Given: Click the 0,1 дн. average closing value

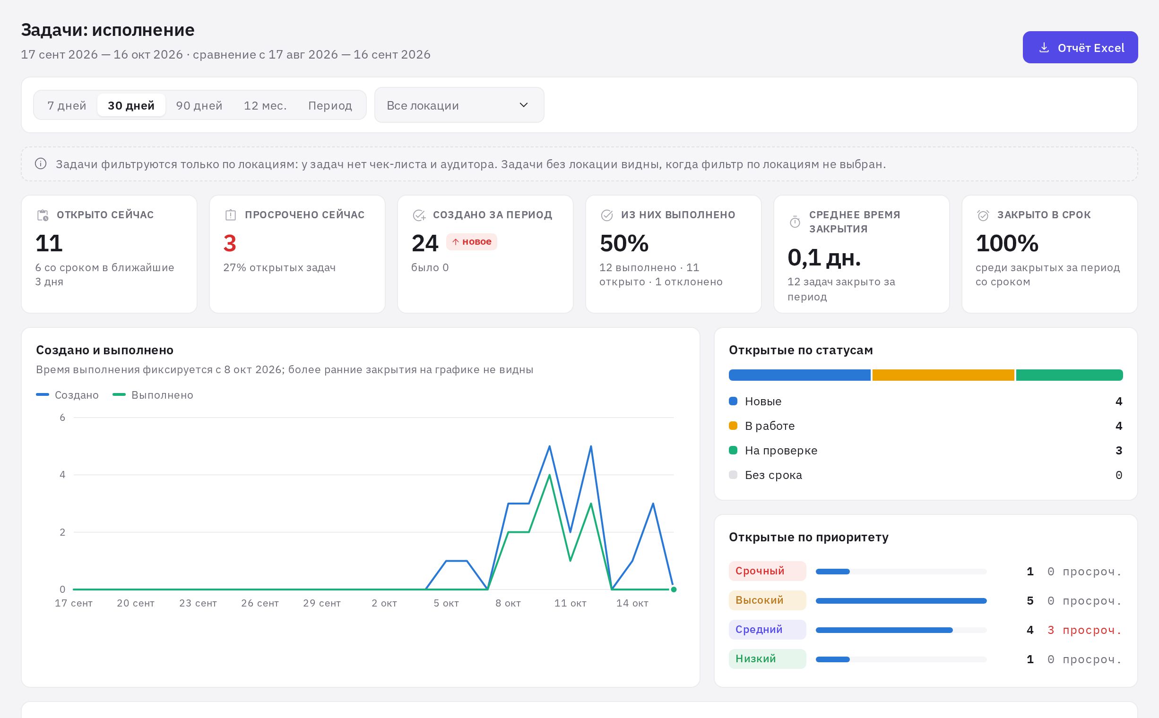Looking at the screenshot, I should tap(824, 257).
